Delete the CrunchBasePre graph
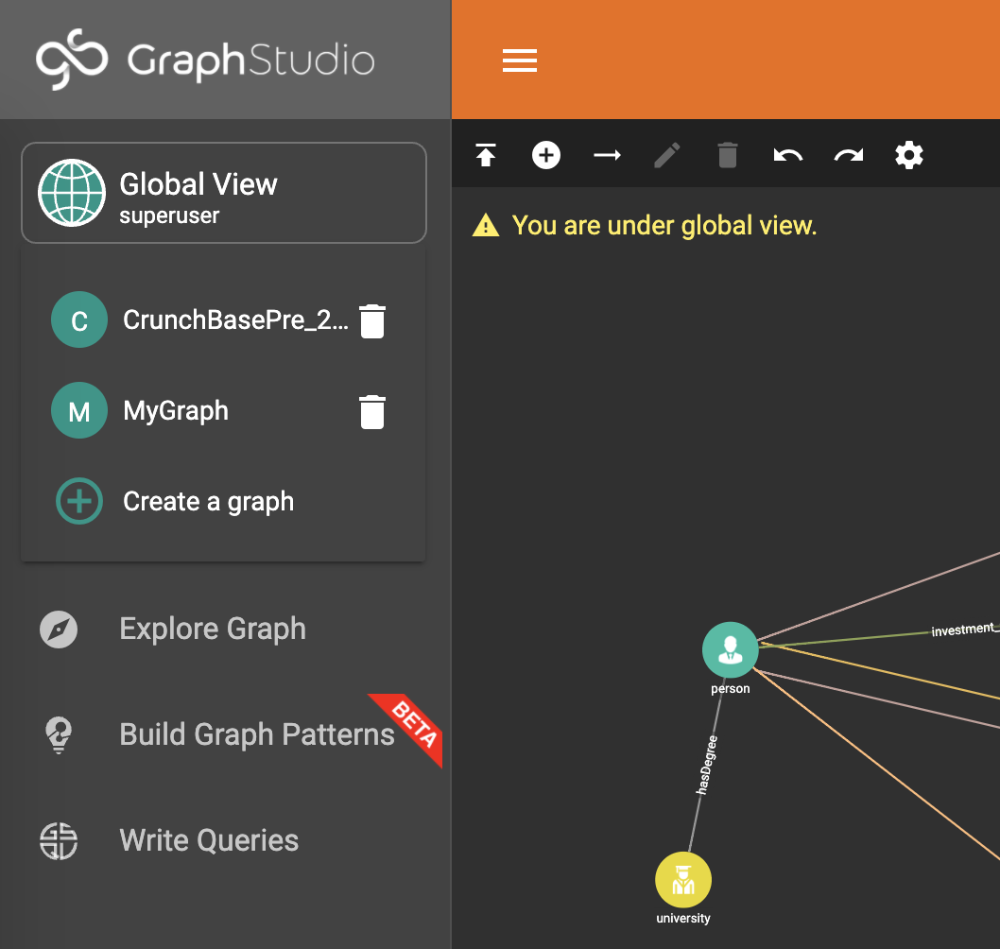 click(x=371, y=319)
